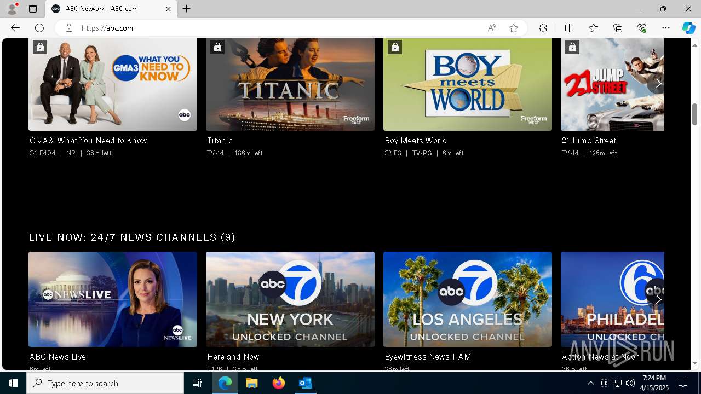Refresh the ABC.com page
This screenshot has width=701, height=394.
click(39, 28)
